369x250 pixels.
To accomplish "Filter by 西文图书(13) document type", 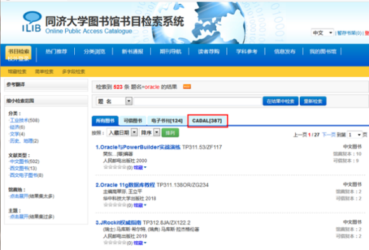I will coord(23,168).
